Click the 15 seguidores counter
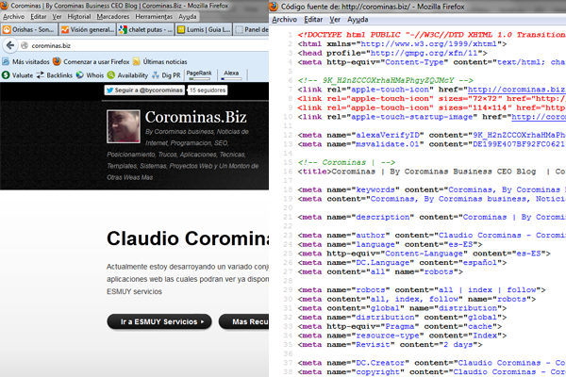 (208, 90)
